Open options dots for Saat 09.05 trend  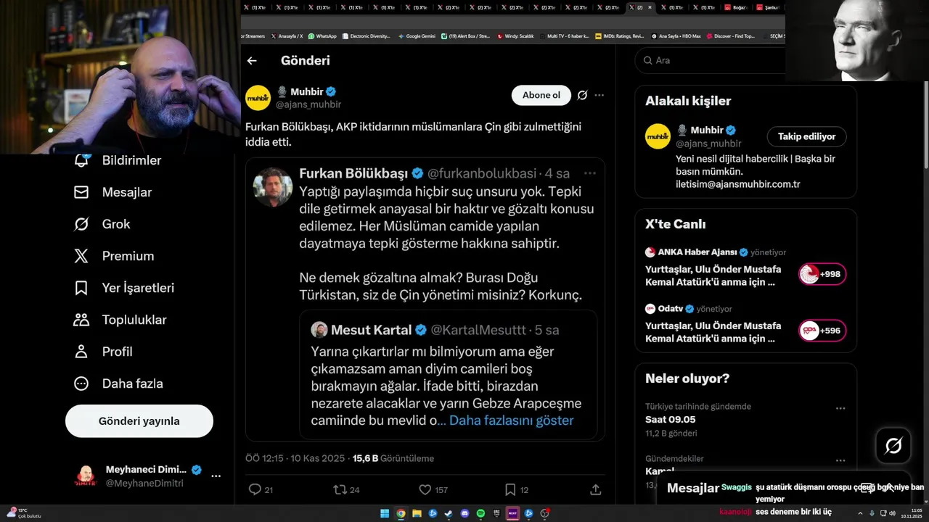click(x=840, y=408)
